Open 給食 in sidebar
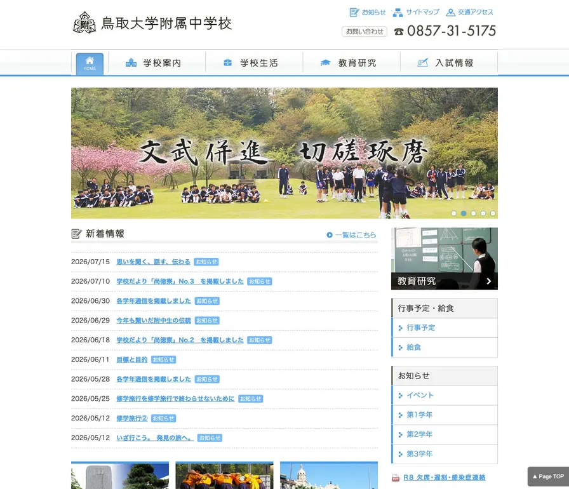The height and width of the screenshot is (489, 569). [445, 347]
